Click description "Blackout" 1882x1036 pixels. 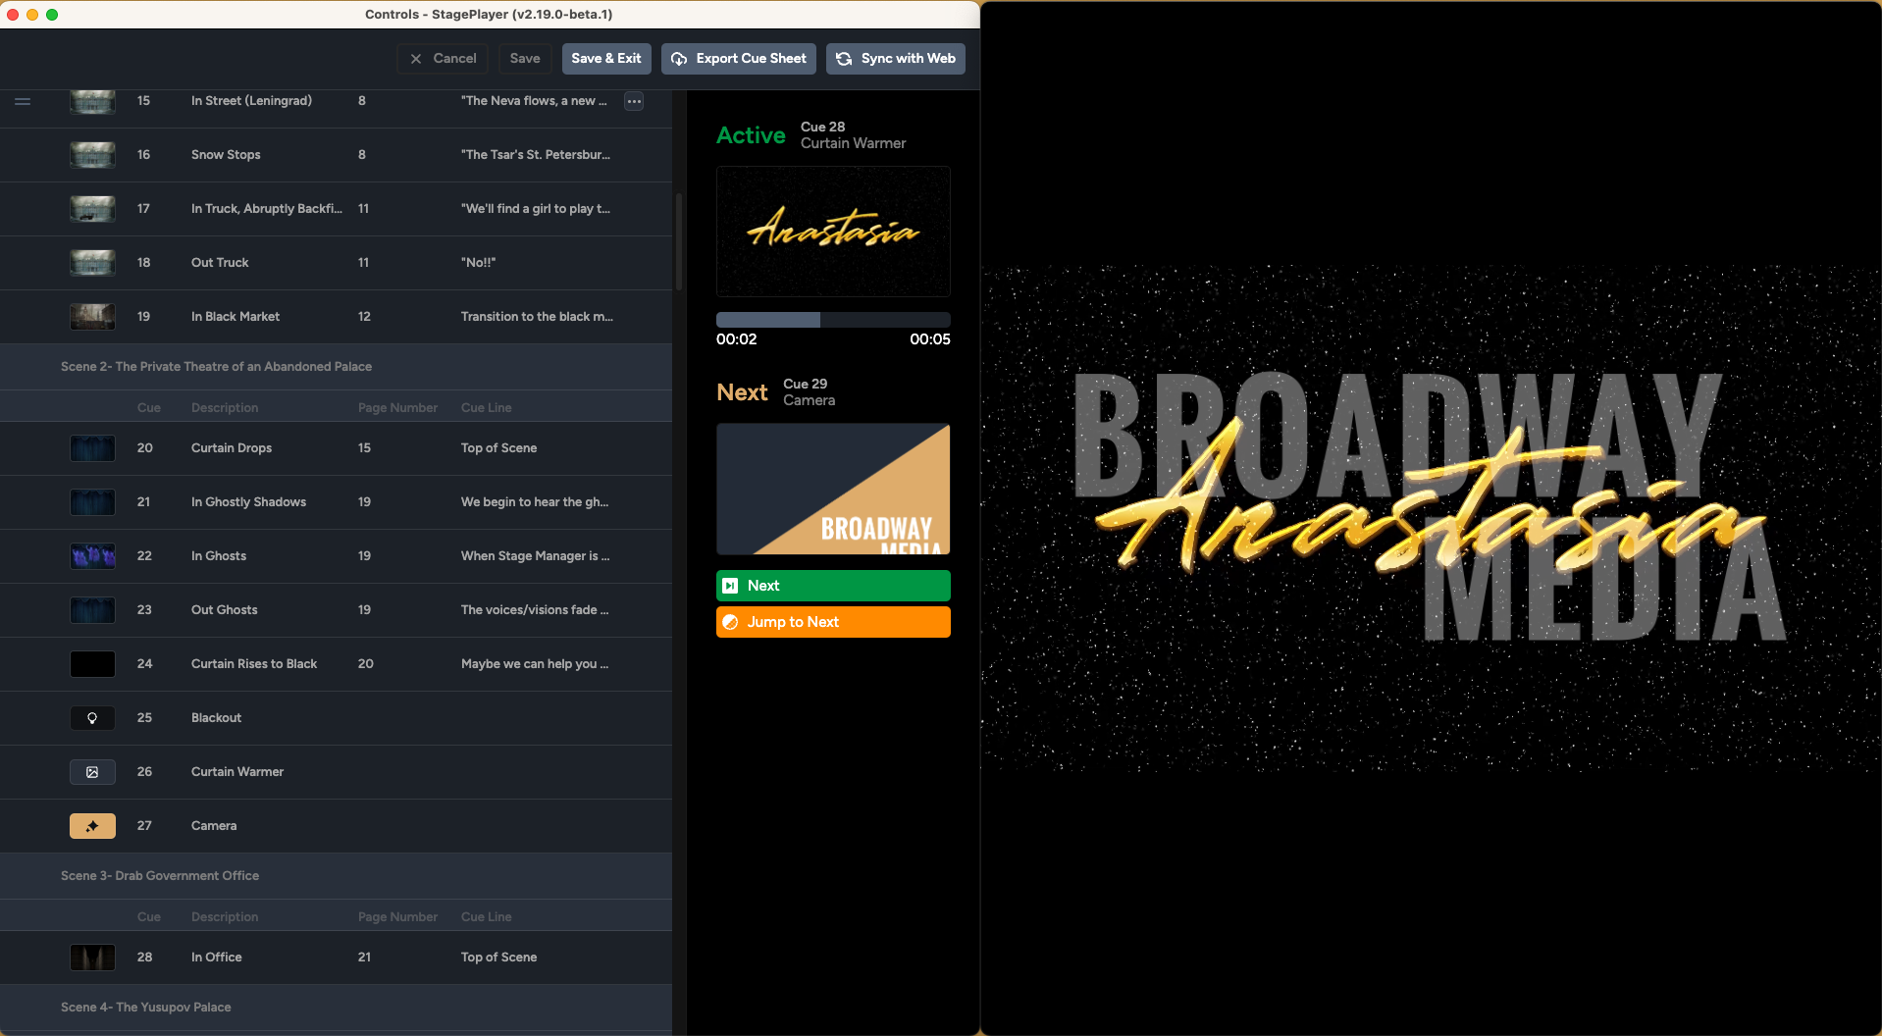pos(216,718)
